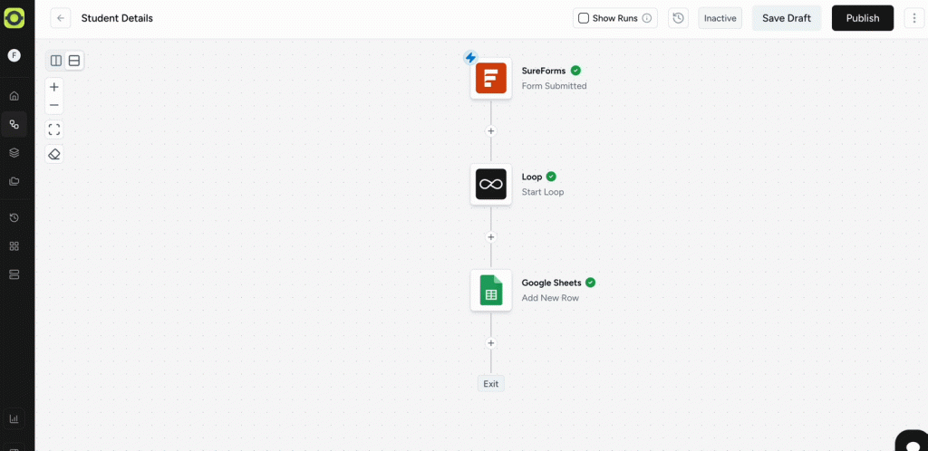
Task: Enable the Show Runs checkbox
Action: tap(584, 18)
